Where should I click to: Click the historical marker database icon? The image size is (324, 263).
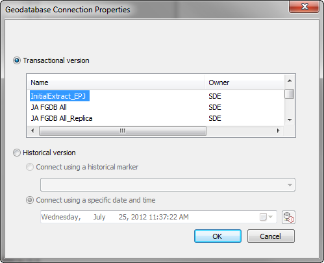click(x=288, y=217)
